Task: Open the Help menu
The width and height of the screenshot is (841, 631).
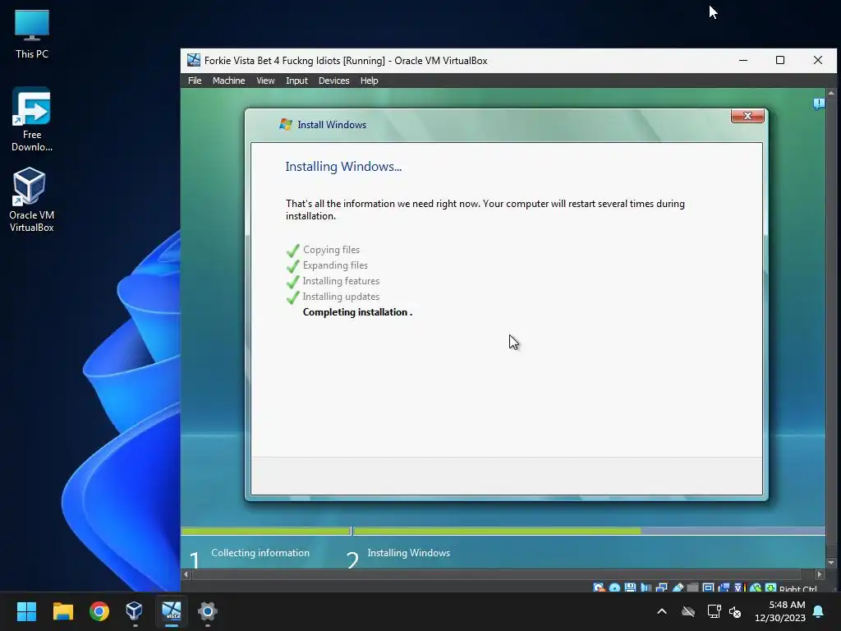Action: click(369, 81)
